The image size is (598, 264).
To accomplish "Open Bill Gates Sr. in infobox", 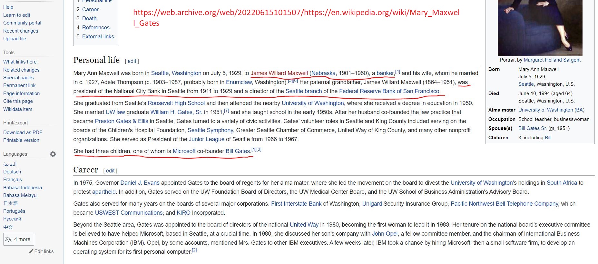I will pos(532,128).
